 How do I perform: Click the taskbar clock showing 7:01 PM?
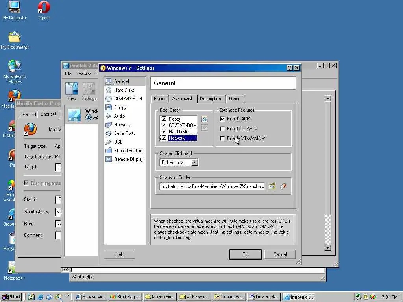tap(389, 297)
